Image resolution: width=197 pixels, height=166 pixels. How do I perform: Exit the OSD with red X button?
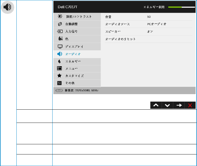190,105
